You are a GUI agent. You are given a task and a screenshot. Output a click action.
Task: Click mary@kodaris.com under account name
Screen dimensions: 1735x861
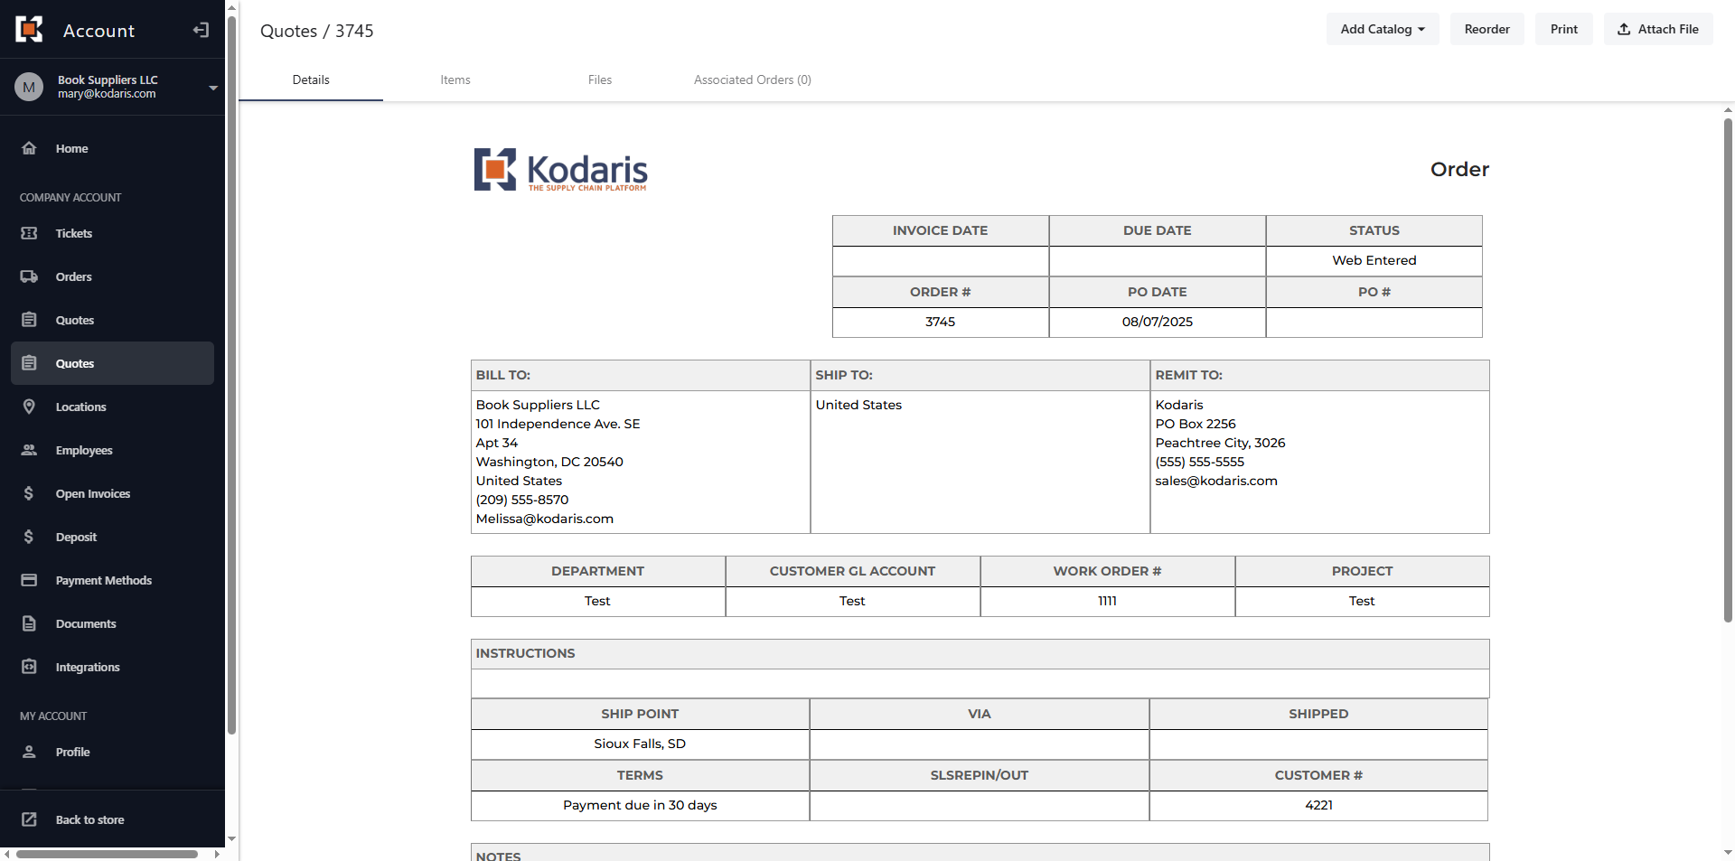107,94
